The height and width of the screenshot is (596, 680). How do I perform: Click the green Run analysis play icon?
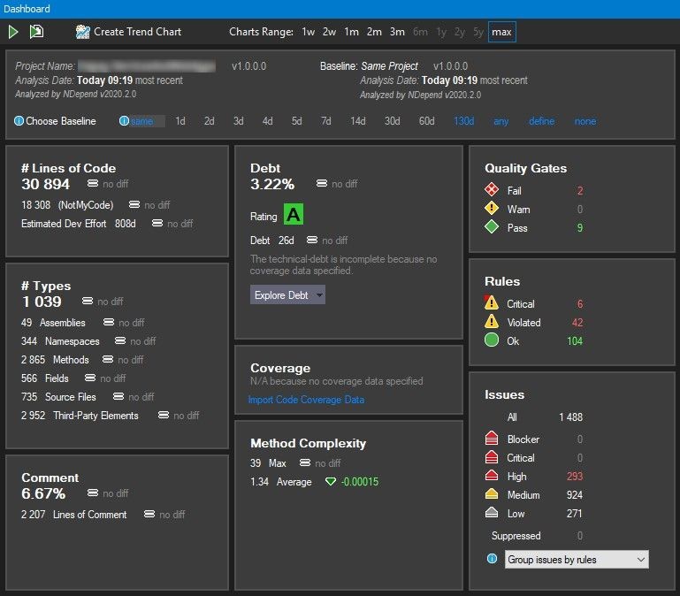[x=13, y=32]
